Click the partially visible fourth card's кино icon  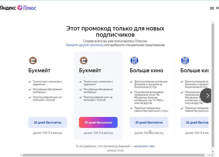tap(185, 60)
